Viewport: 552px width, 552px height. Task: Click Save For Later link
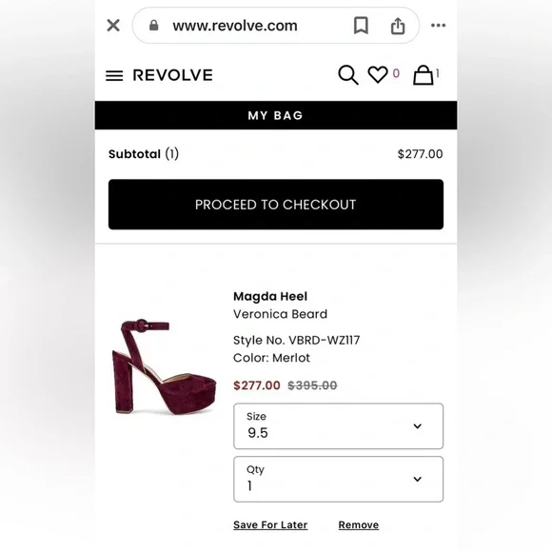(x=270, y=525)
